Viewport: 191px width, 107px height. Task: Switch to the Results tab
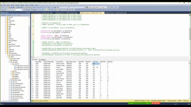(x=35, y=60)
